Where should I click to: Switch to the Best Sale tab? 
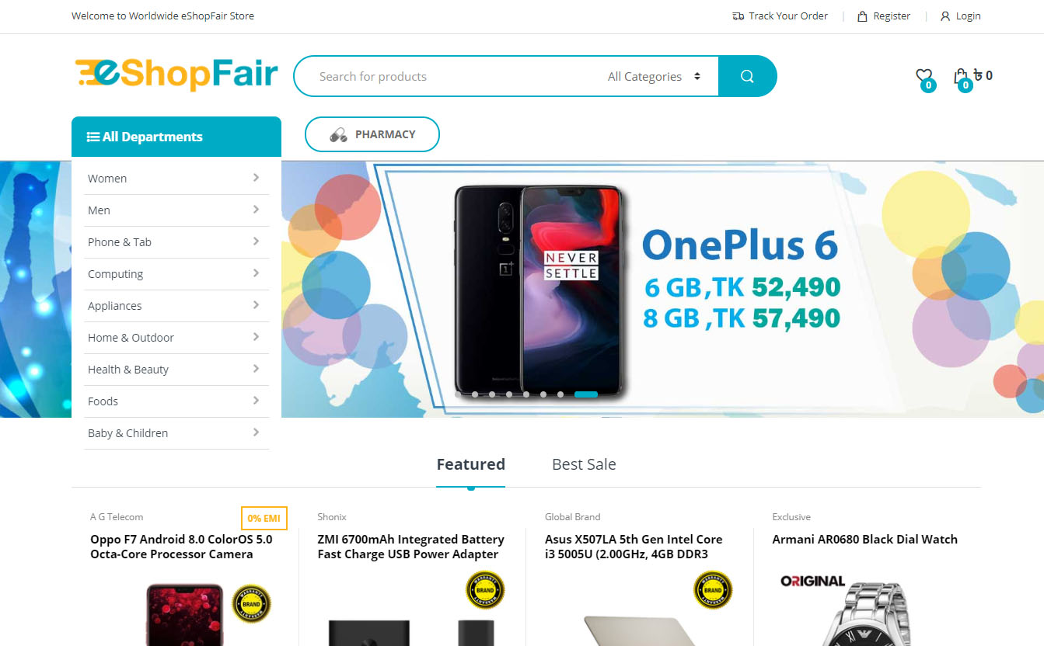point(584,464)
